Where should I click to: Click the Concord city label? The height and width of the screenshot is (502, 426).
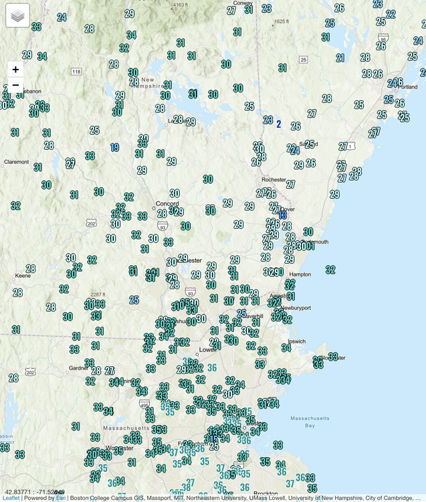click(167, 203)
